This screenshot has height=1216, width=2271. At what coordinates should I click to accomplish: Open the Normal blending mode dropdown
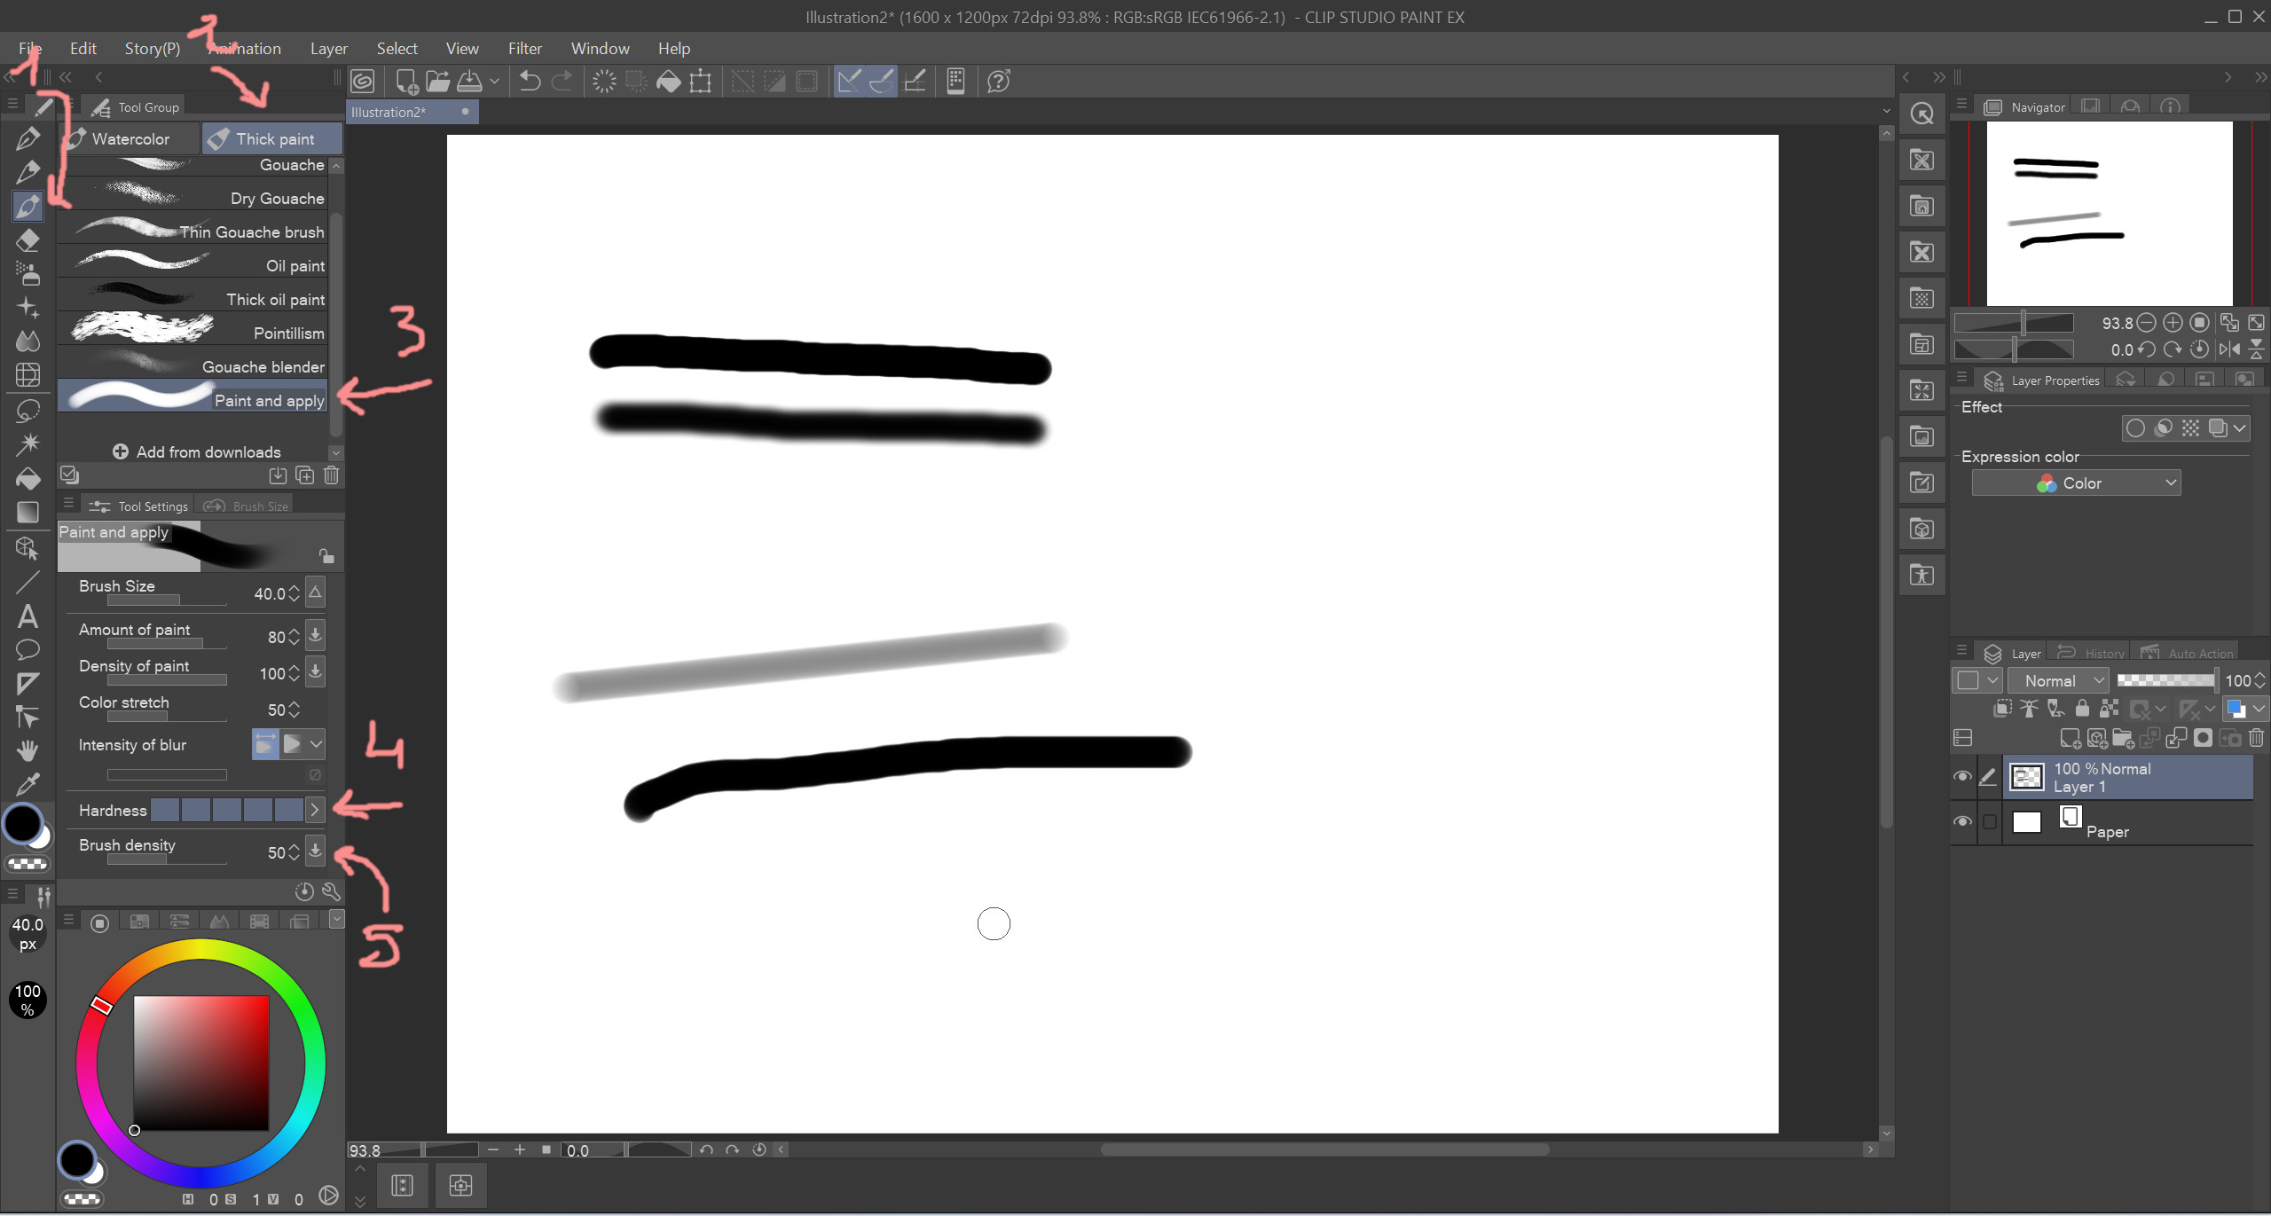(2058, 681)
